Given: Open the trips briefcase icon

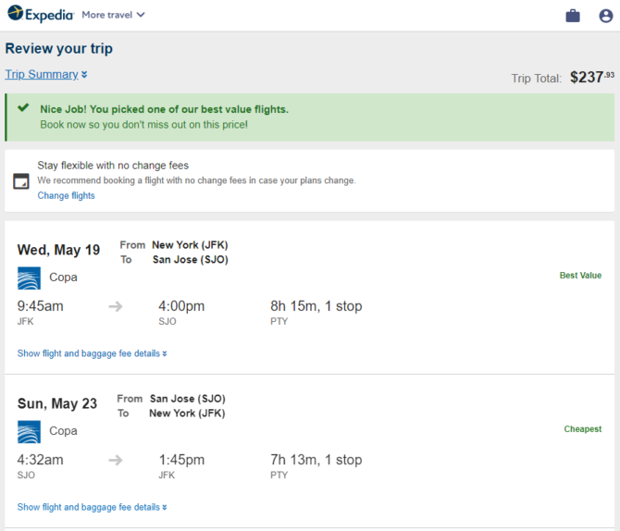Looking at the screenshot, I should (573, 16).
